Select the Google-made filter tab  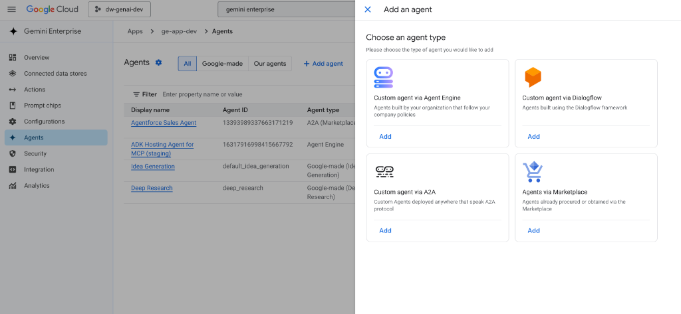pyautogui.click(x=222, y=63)
